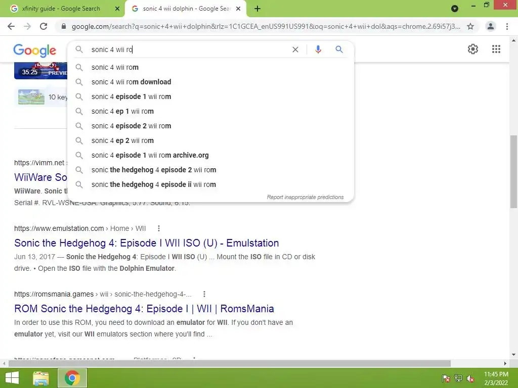Select suggestion 'sonic 4 episode 2 wii rom'

point(210,126)
